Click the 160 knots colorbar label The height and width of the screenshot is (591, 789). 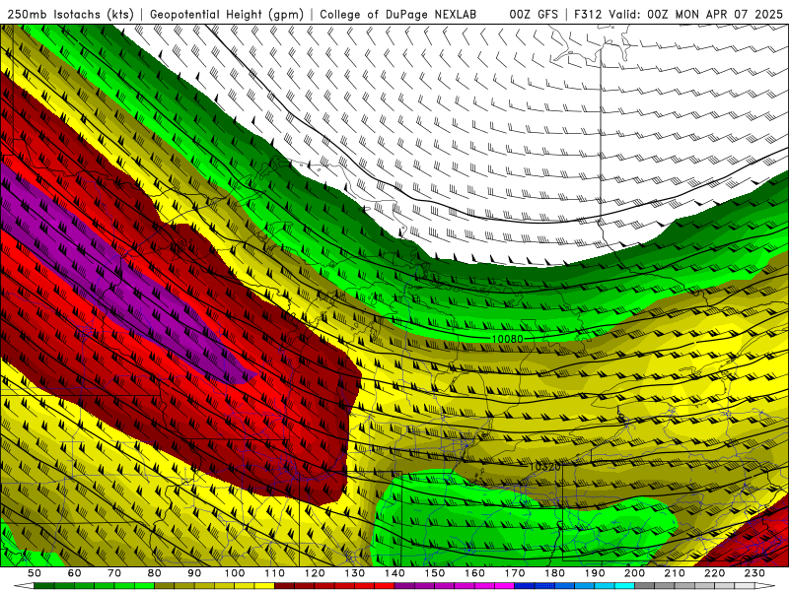(x=474, y=572)
